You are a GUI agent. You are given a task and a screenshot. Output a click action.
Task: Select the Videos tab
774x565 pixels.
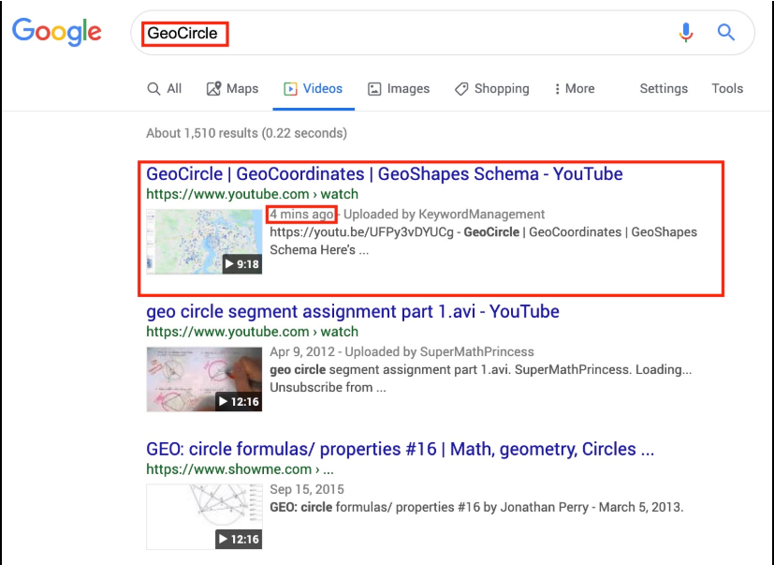[313, 88]
